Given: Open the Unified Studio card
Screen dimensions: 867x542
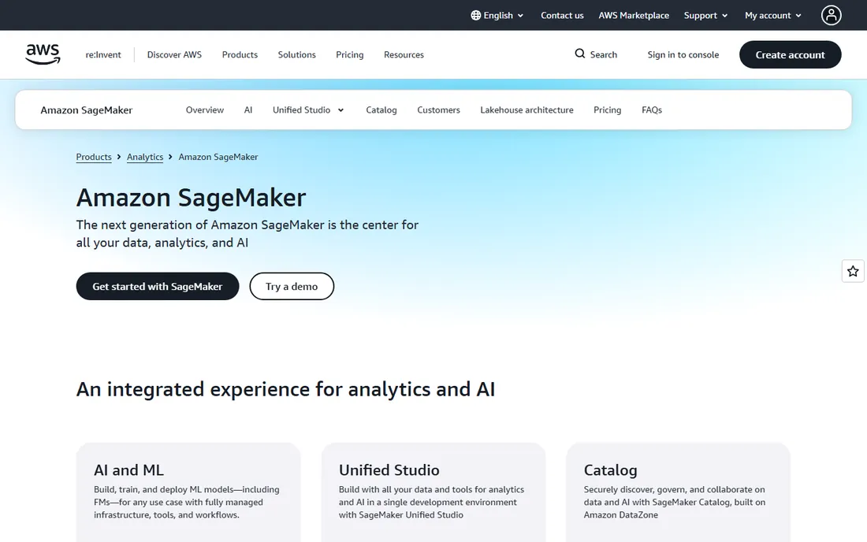Looking at the screenshot, I should coord(433,492).
